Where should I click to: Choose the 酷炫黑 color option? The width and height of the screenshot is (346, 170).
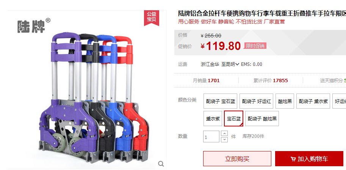[x=285, y=101]
